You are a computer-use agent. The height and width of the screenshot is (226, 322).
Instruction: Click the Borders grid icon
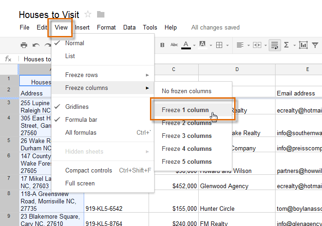[219, 45]
